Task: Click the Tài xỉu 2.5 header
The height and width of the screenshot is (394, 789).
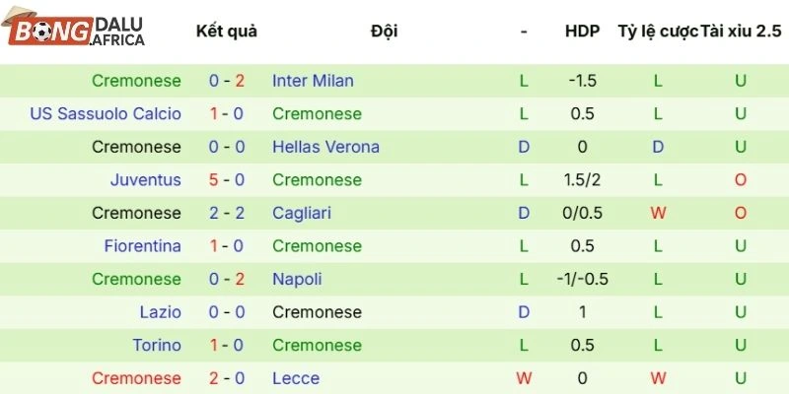Action: (740, 31)
